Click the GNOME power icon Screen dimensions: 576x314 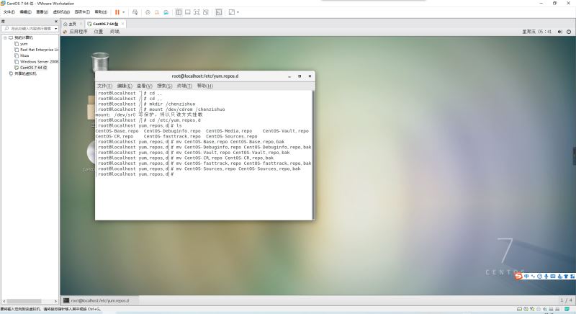[x=569, y=32]
